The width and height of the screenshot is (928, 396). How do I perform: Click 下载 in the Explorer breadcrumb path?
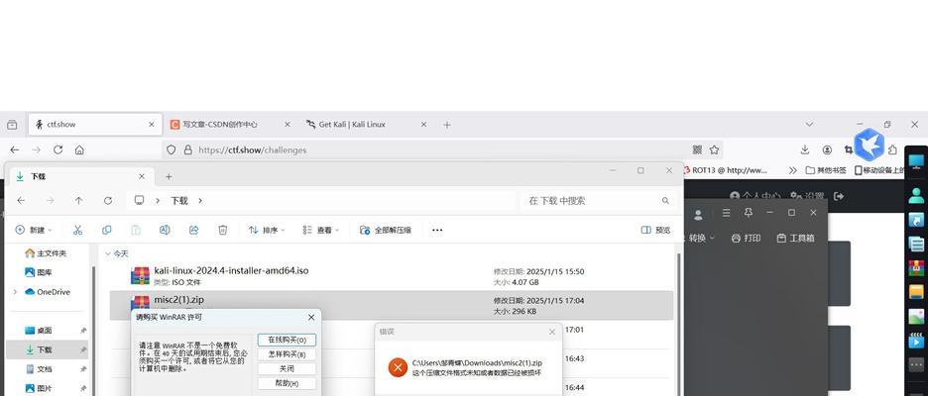pos(179,201)
